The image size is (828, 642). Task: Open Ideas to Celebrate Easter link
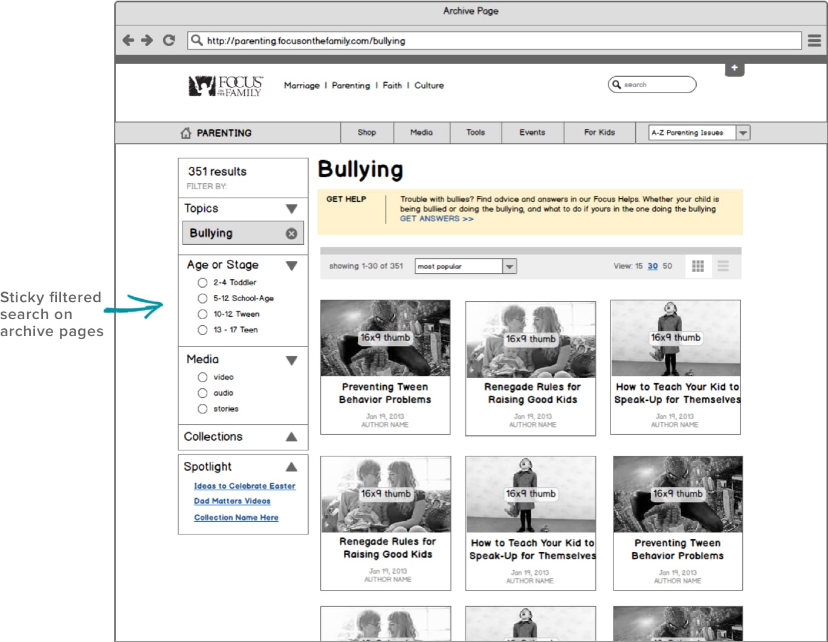(245, 486)
